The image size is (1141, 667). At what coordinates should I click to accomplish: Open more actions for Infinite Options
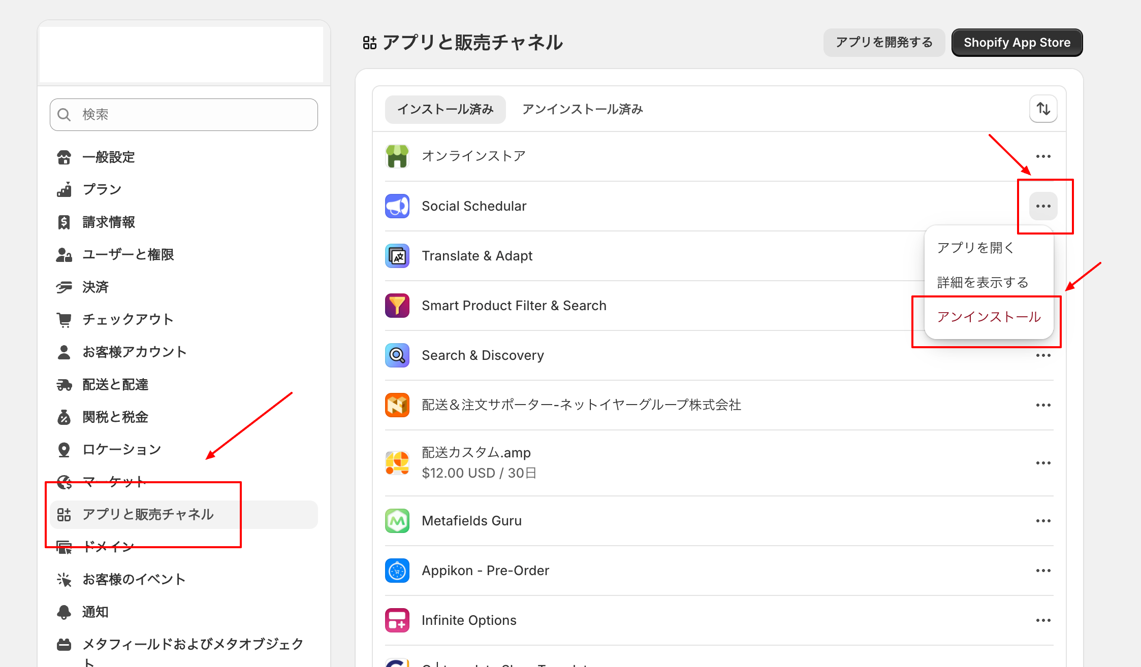click(1043, 620)
